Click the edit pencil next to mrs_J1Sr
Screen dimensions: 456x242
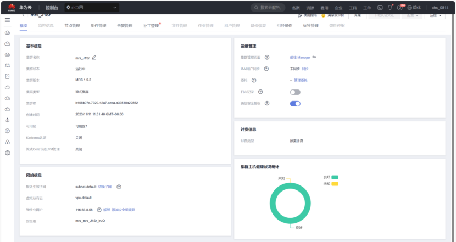94,58
